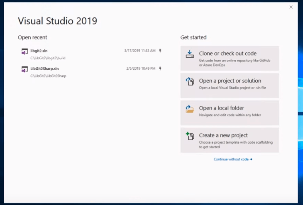Viewport: 303px width, 205px height.
Task: Click path C:\LibGit2\LibGit2Sharp
Action: (x=48, y=76)
